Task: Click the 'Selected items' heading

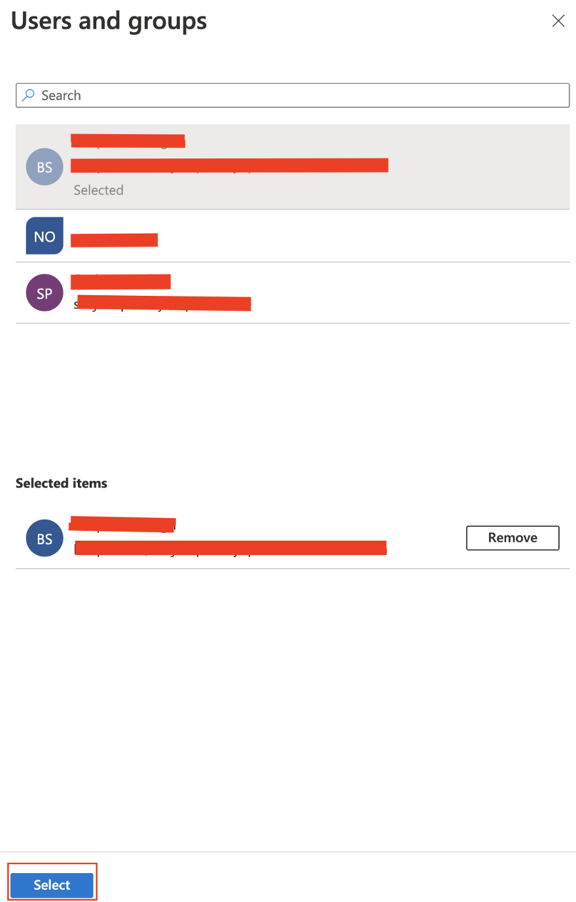Action: coord(62,483)
